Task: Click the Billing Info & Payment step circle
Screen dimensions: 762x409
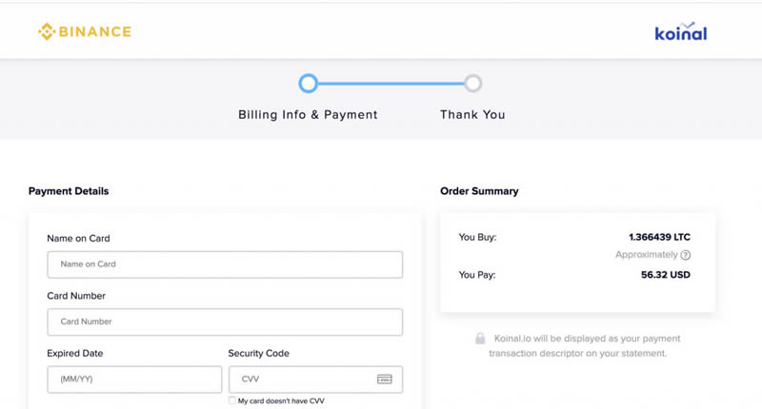Action: pos(308,84)
